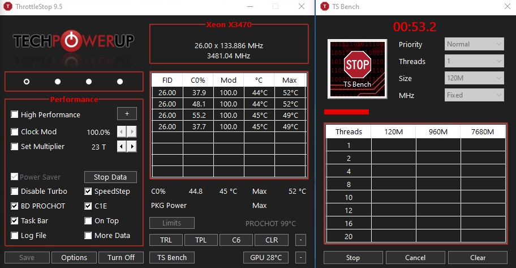
Task: Click the TS Bench window title icon
Action: coord(324,7)
